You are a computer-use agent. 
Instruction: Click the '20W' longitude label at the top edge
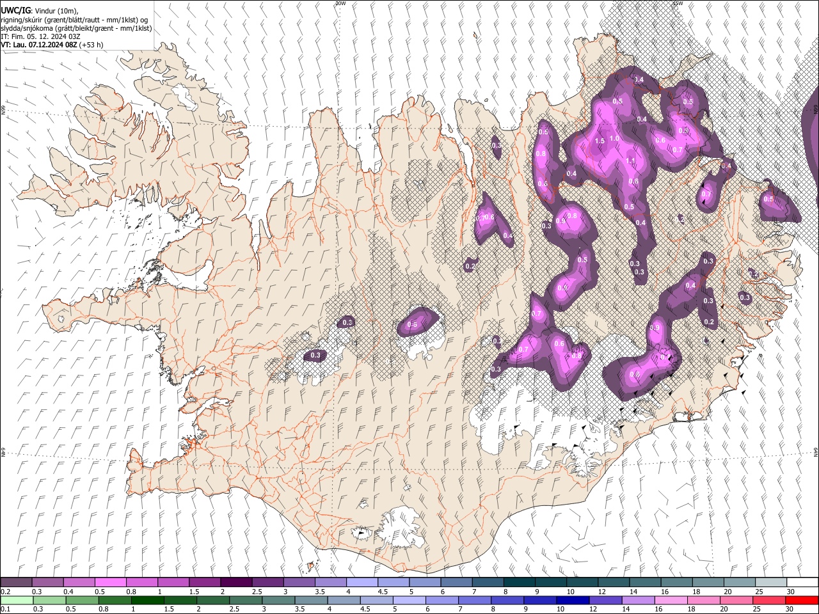coord(340,3)
